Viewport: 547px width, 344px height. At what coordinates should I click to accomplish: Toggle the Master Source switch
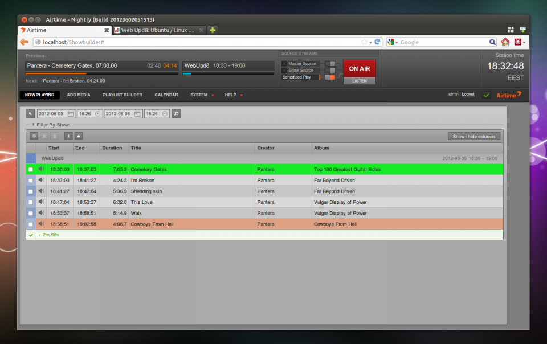[329, 64]
